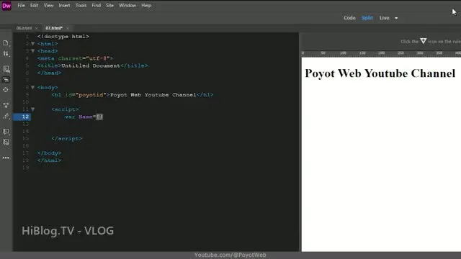Image resolution: width=461 pixels, height=259 pixels.
Task: Click line number 19 in the gutter
Action: point(26,168)
